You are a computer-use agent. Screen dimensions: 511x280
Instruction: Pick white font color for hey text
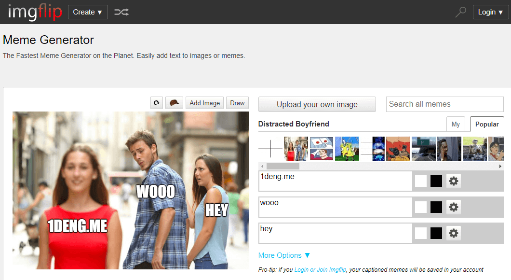pos(421,233)
